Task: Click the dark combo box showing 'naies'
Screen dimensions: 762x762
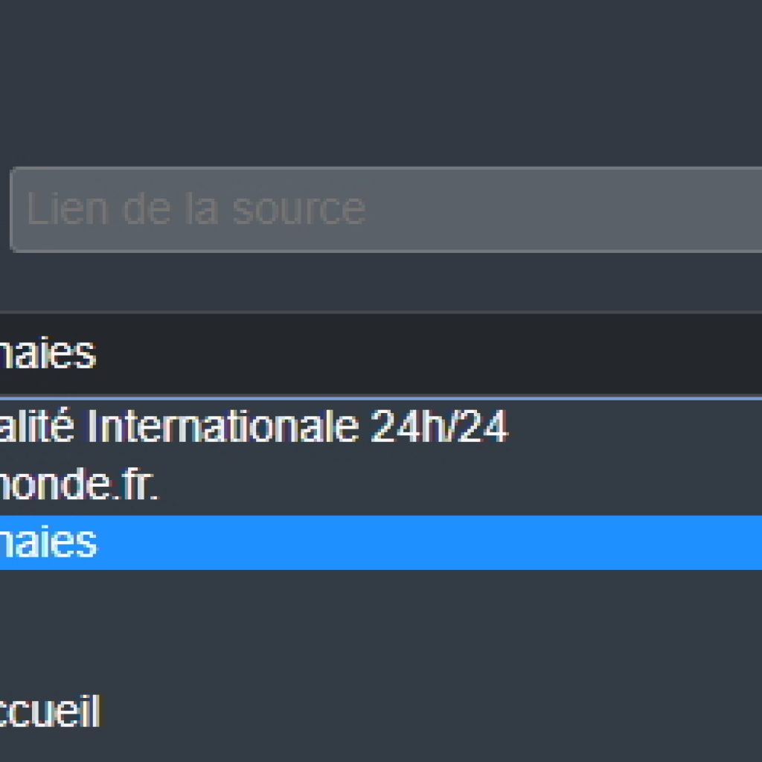Action: [381, 353]
